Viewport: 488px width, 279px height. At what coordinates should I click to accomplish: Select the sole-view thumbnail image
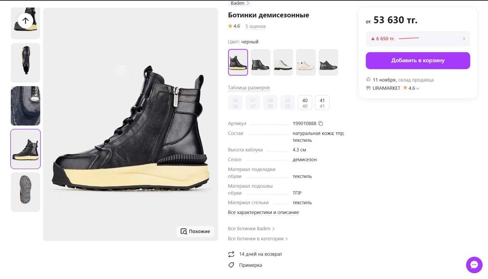click(x=25, y=192)
